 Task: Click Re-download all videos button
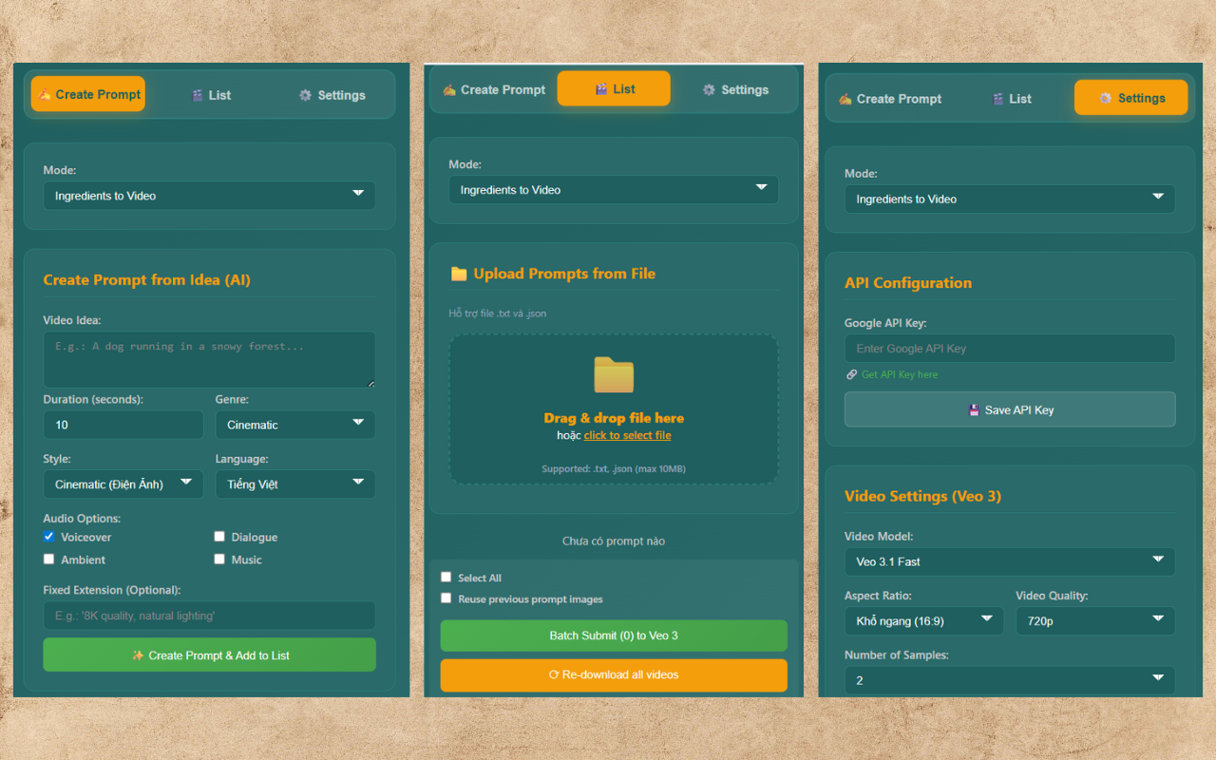(x=614, y=674)
